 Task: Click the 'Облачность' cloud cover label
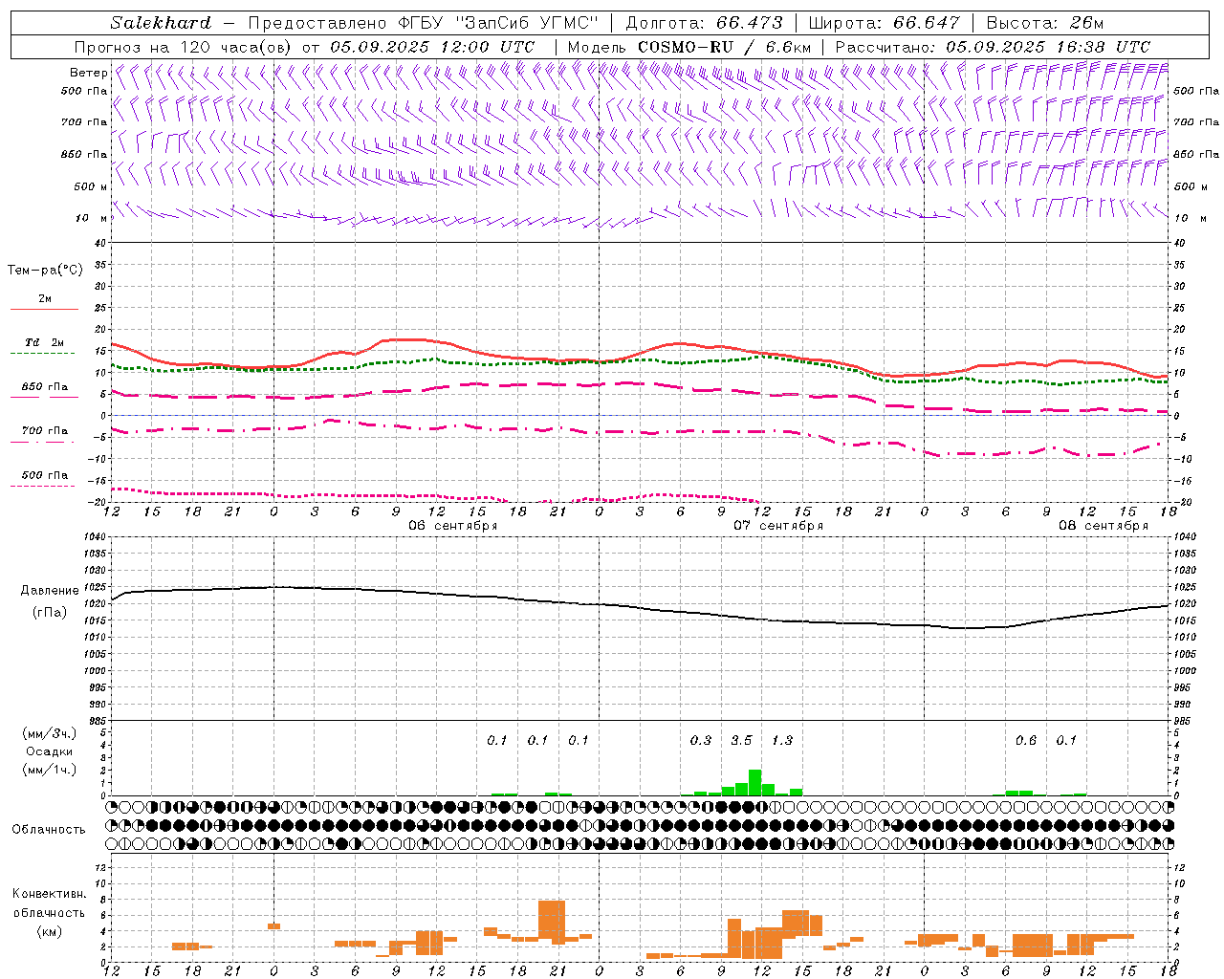click(x=49, y=830)
